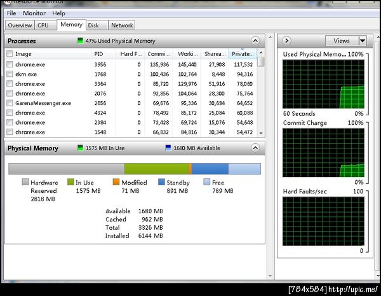The width and height of the screenshot is (381, 296).
Task: Click the Hard Faults/sec graph
Action: 323,222
